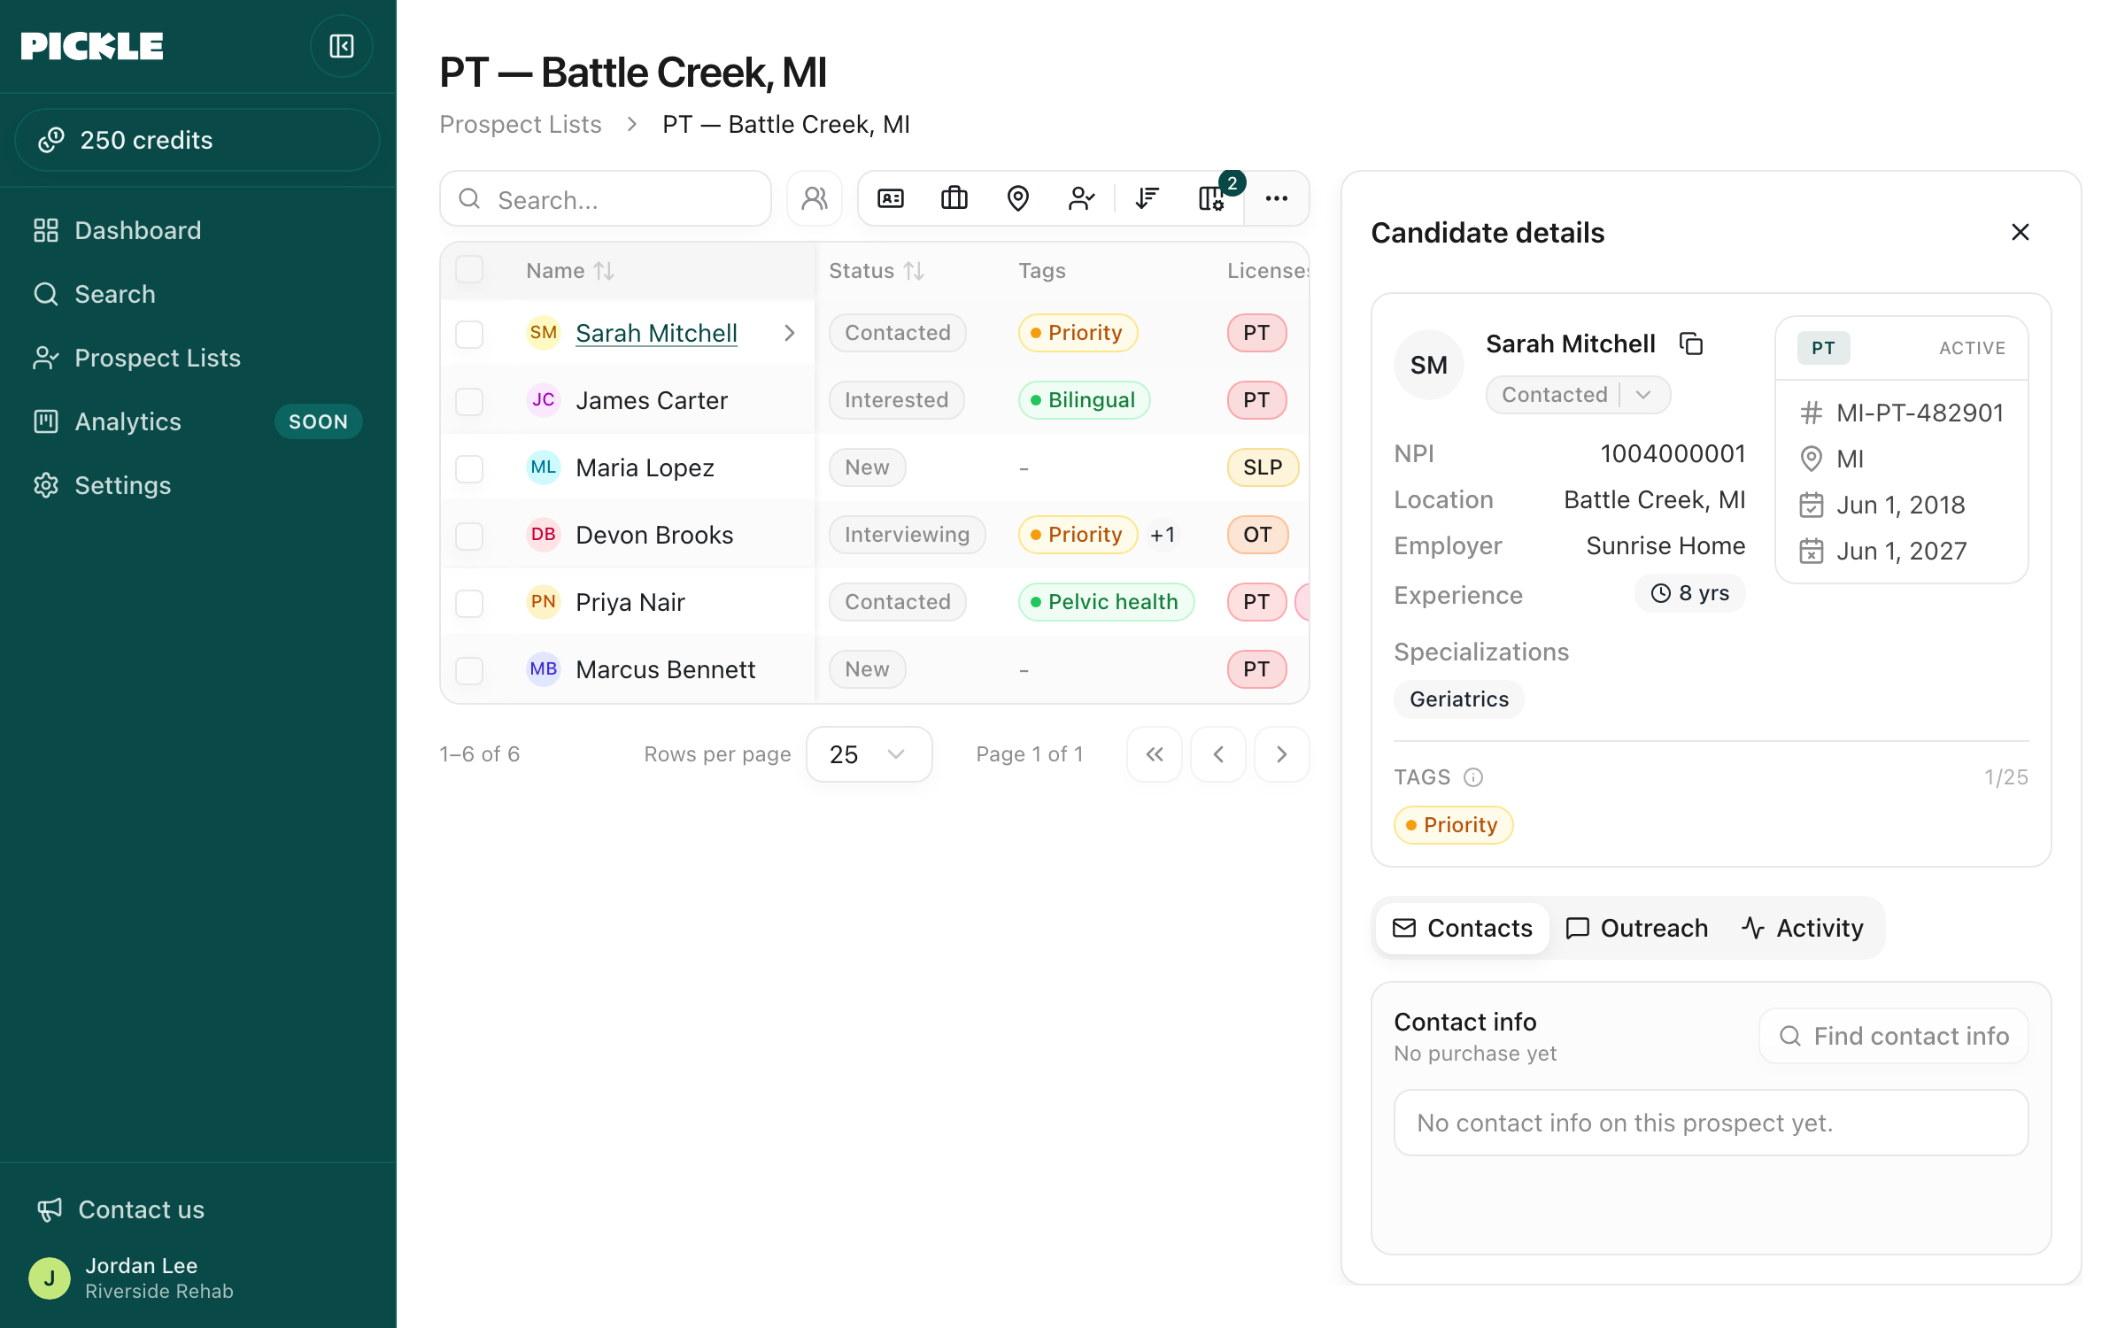This screenshot has width=2125, height=1328.
Task: Open the Rows per page dropdown showing 25
Action: pos(869,754)
